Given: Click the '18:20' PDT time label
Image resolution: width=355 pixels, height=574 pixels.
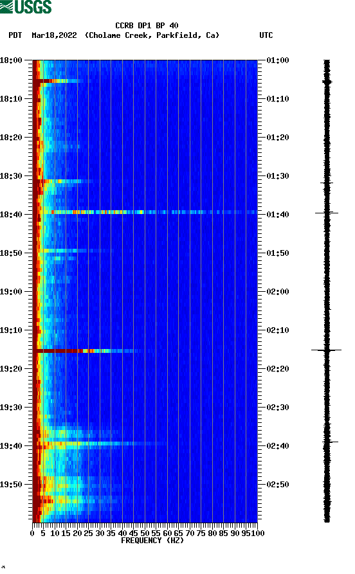Looking at the screenshot, I should pos(11,138).
